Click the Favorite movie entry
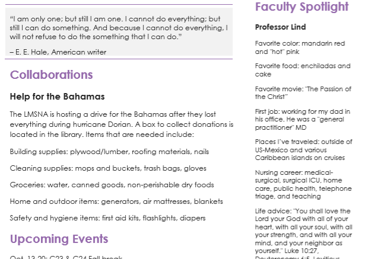The height and width of the screenshot is (259, 369). tap(303, 93)
